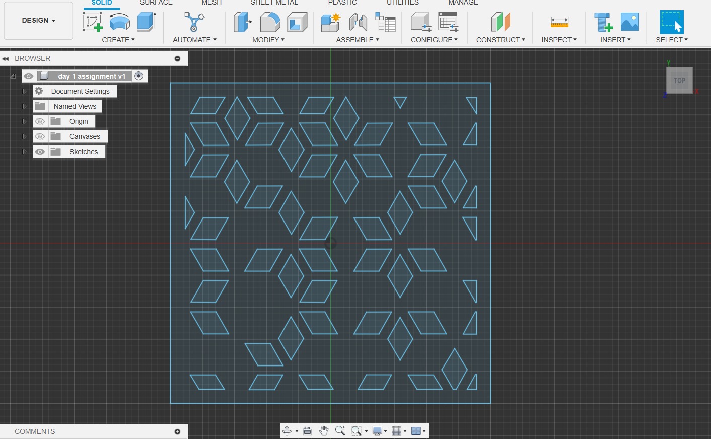
Task: Open the Change Parameters table icon
Action: point(448,22)
